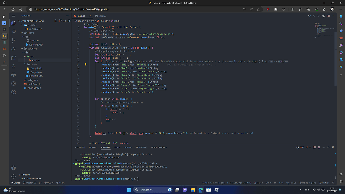
Task: Click the Share button in status bar
Action: (x=60, y=183)
